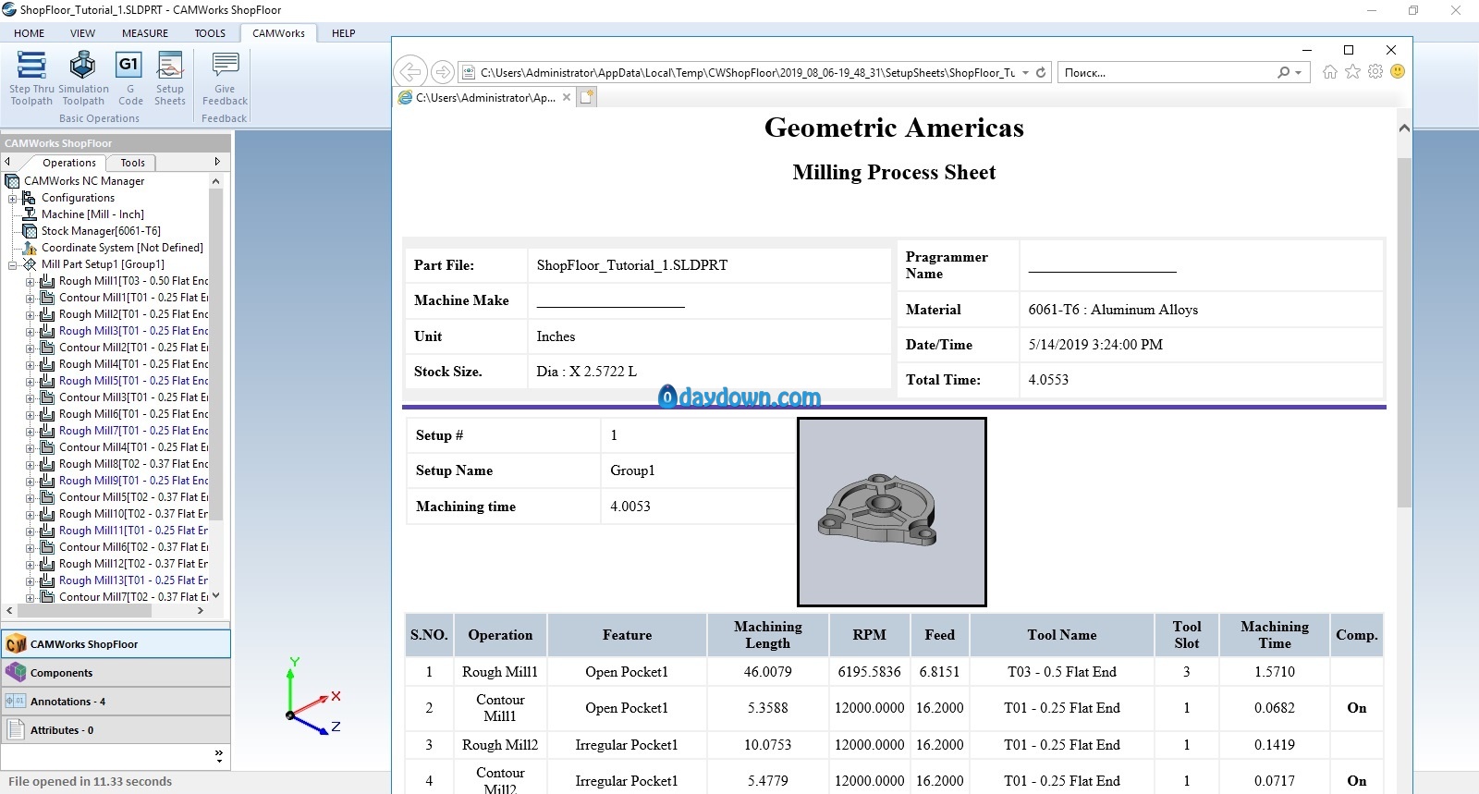1479x794 pixels.
Task: Click the left arrow beside Operations tab
Action: pyautogui.click(x=7, y=162)
